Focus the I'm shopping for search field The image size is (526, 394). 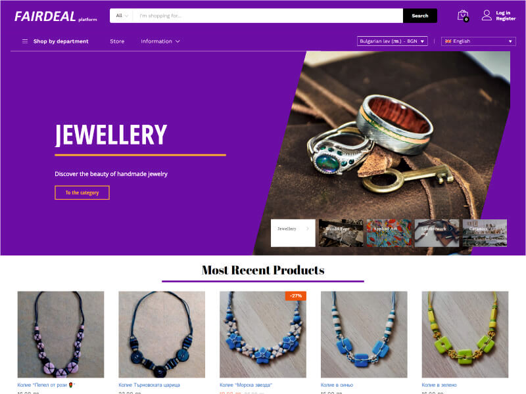tap(268, 16)
